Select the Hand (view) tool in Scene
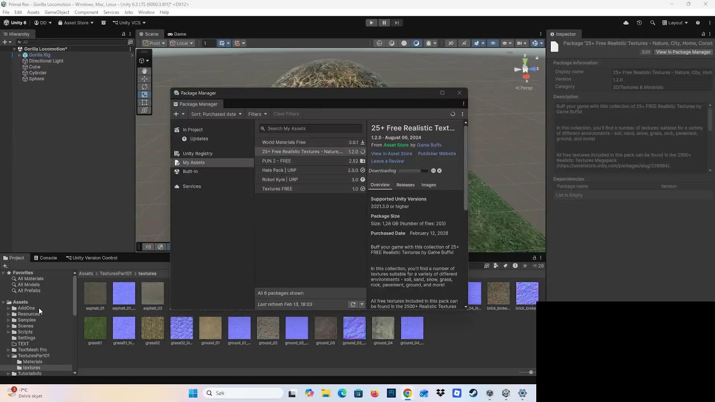Image resolution: width=715 pixels, height=402 pixels. [144, 71]
